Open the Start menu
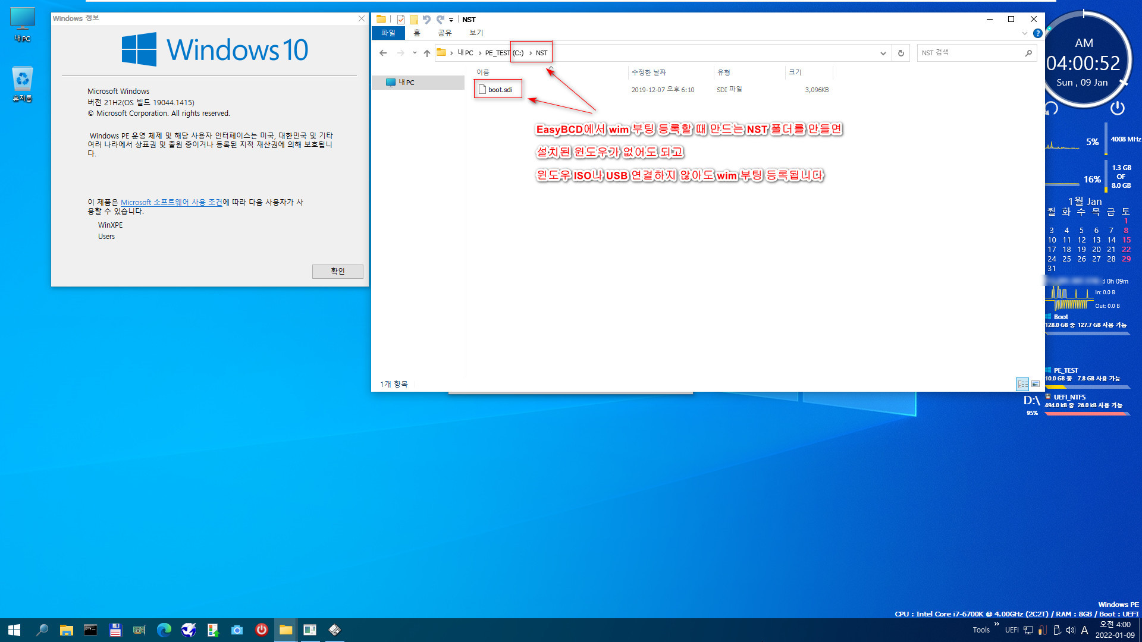Viewport: 1142px width, 642px height. point(14,630)
